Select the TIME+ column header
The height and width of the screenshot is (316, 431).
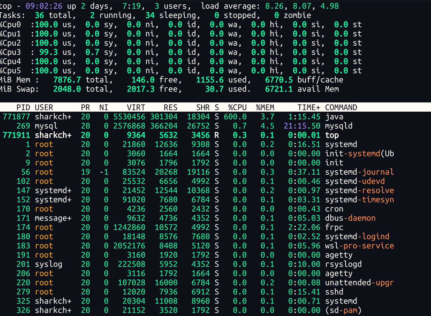[309, 107]
